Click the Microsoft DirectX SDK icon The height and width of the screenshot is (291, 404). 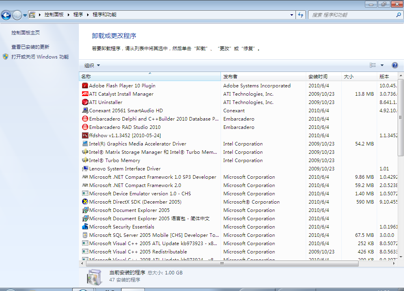85,202
